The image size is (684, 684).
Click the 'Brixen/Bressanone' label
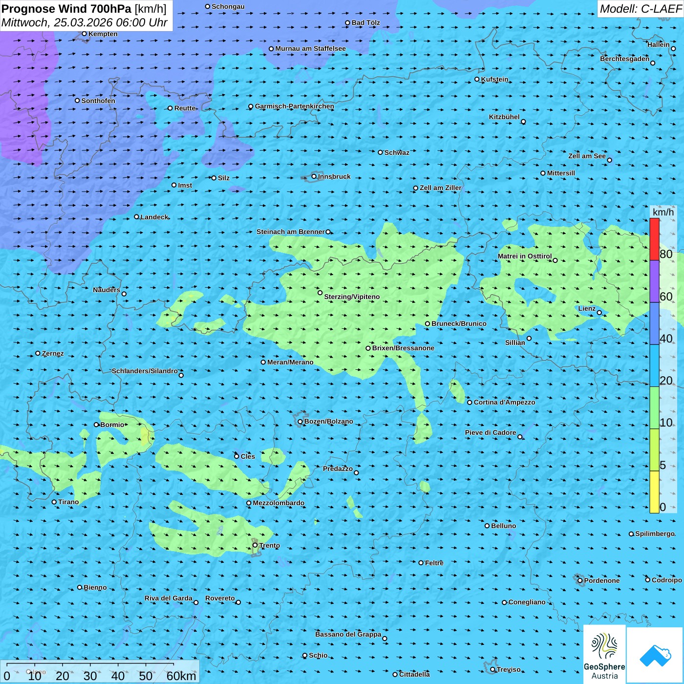tap(403, 348)
